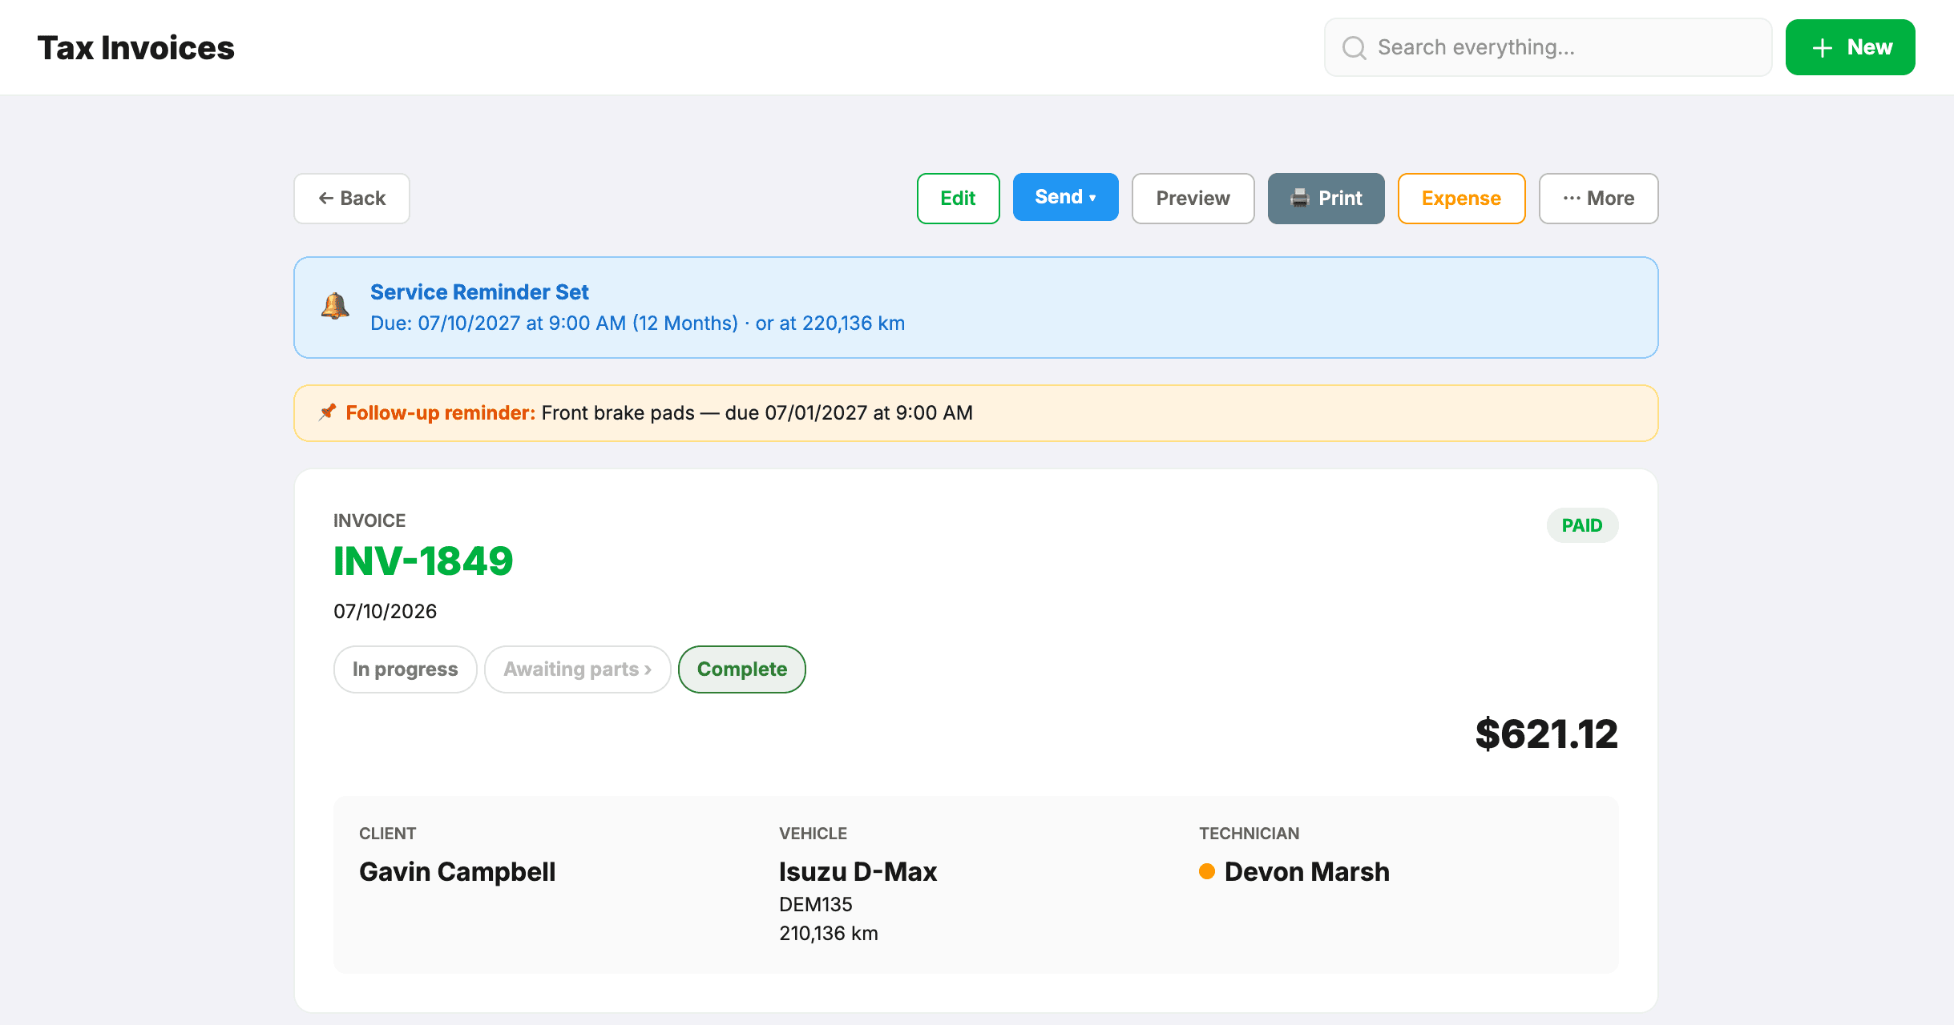Create a New tax invoice
The width and height of the screenshot is (1954, 1025).
click(1850, 47)
